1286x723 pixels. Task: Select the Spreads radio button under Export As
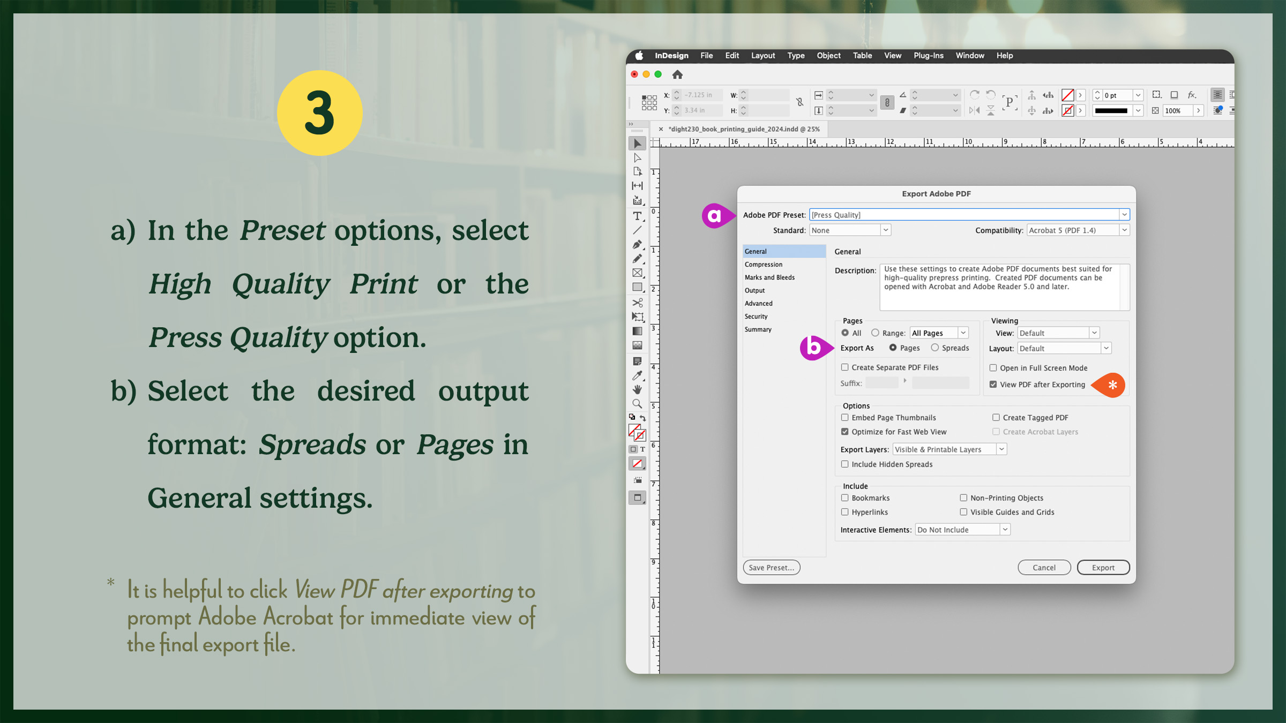pos(934,348)
